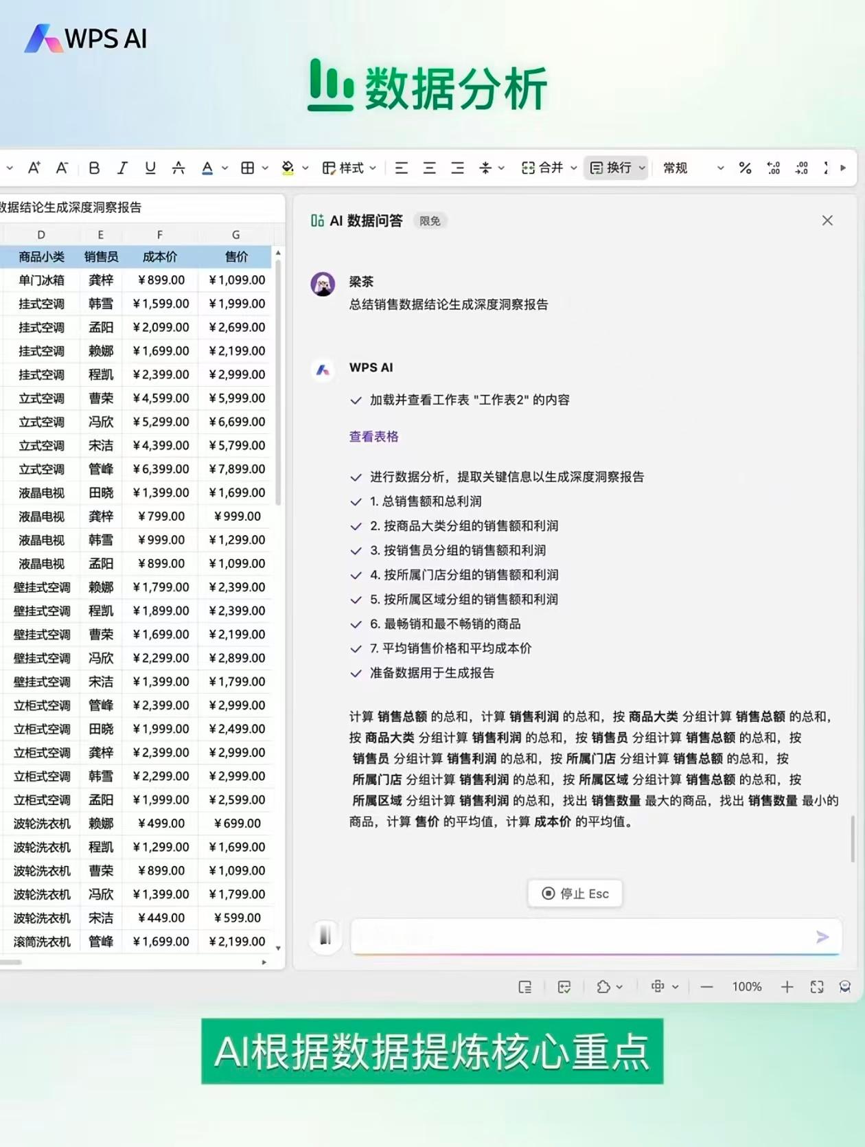The width and height of the screenshot is (865, 1147).
Task: Click the 合并 merge cells button
Action: [x=542, y=168]
